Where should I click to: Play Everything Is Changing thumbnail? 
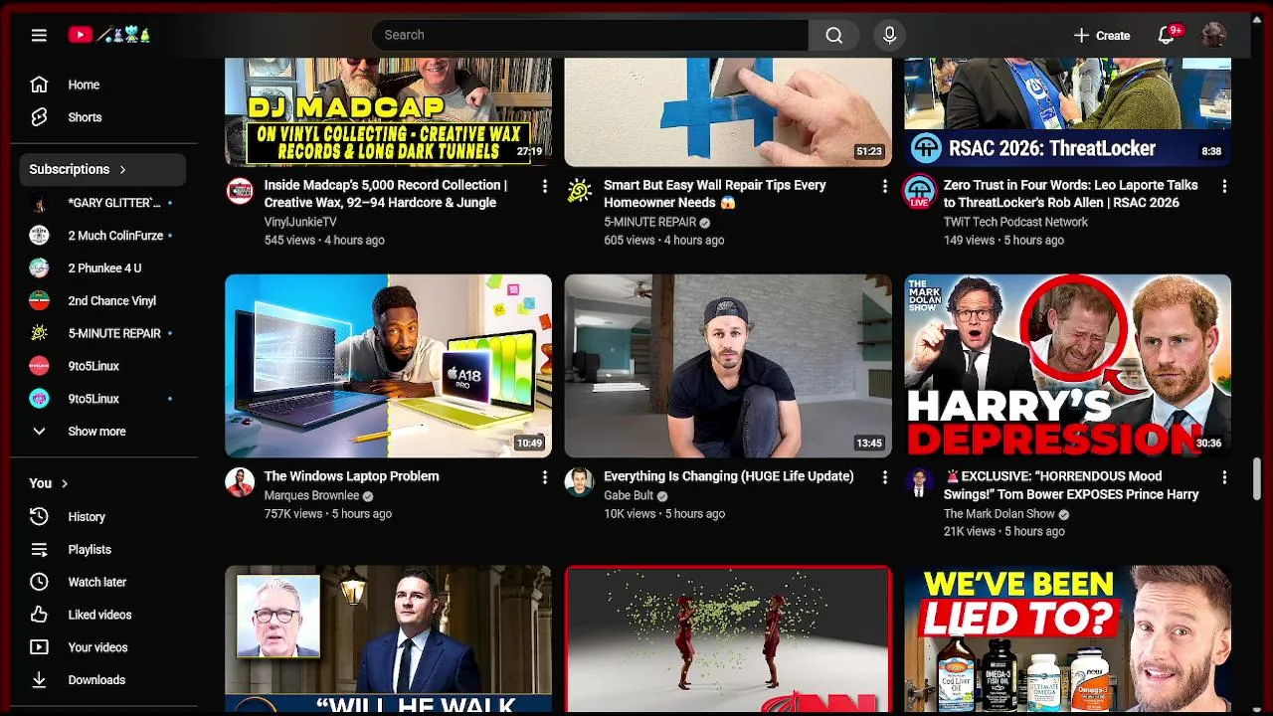click(x=728, y=366)
